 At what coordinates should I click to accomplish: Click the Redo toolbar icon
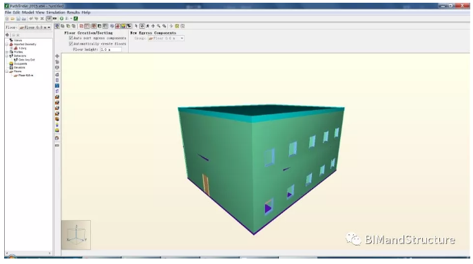[x=36, y=19]
